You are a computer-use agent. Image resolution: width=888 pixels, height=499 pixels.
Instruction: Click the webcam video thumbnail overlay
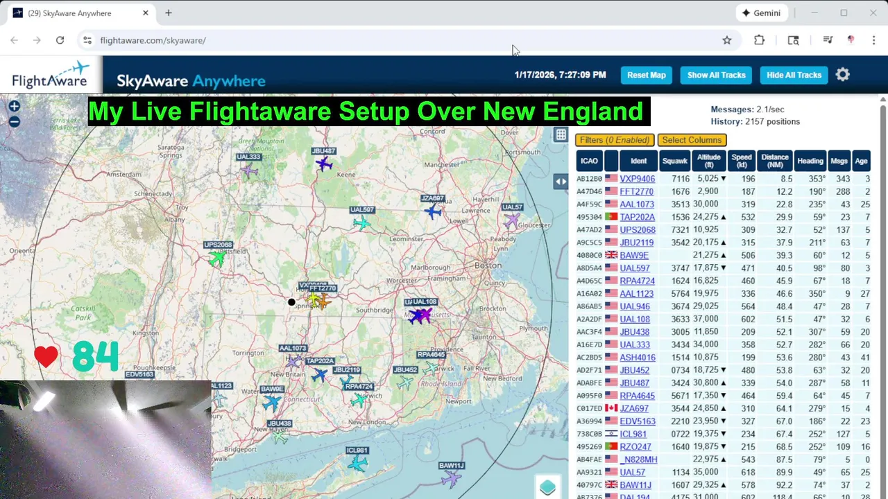pyautogui.click(x=105, y=439)
